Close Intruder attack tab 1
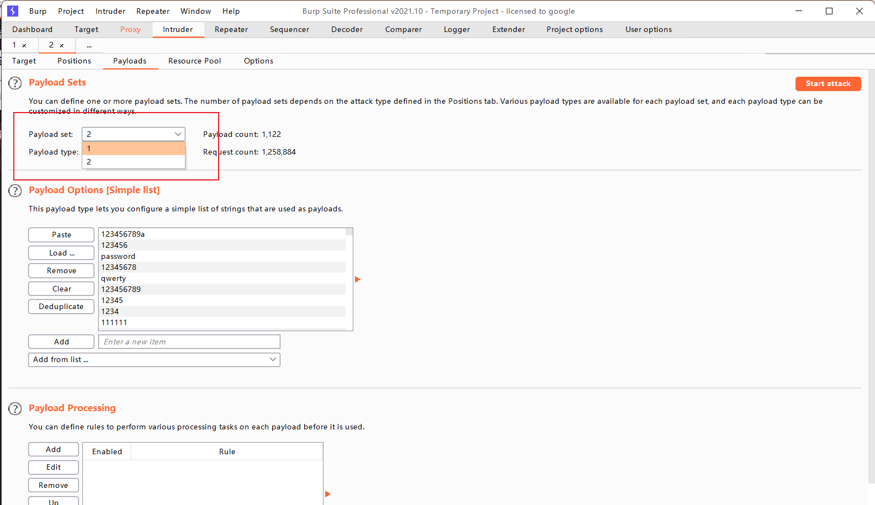Image resolution: width=875 pixels, height=505 pixels. (24, 46)
